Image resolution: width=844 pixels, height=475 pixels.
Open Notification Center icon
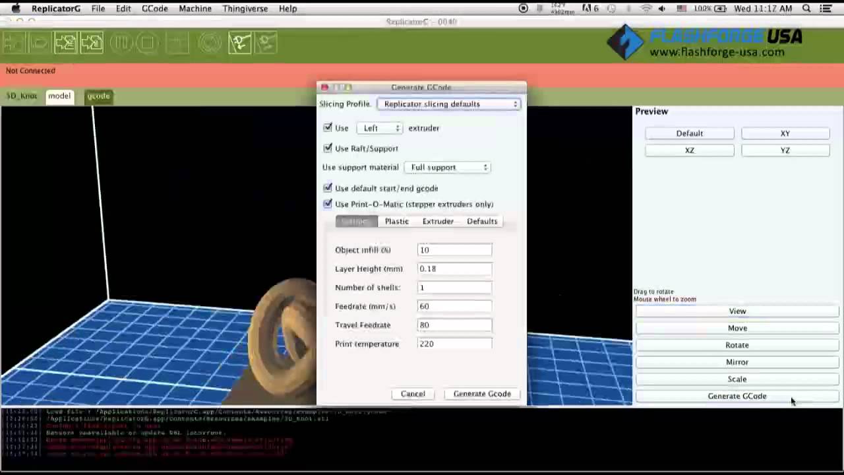826,9
